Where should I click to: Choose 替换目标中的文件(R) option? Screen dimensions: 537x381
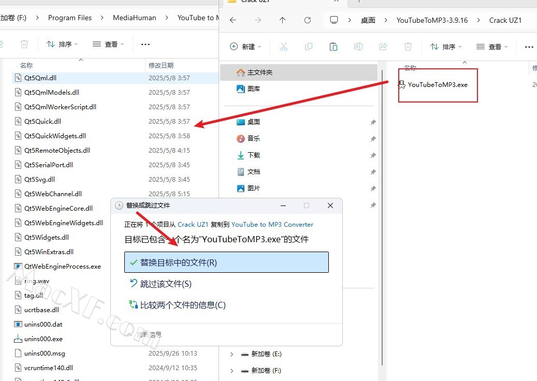[226, 262]
